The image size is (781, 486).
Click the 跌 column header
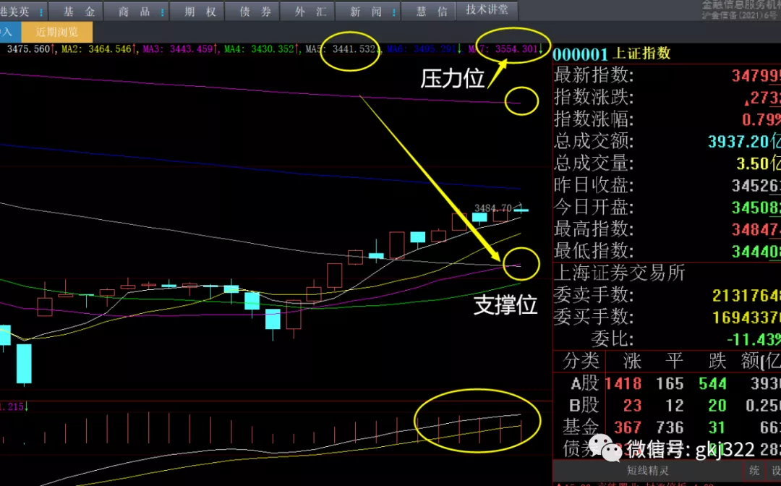tap(717, 360)
